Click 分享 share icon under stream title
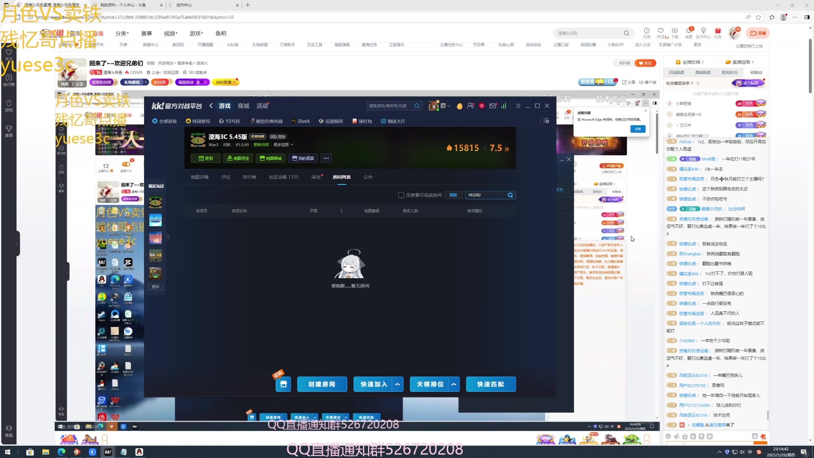The image size is (814, 458). [629, 82]
